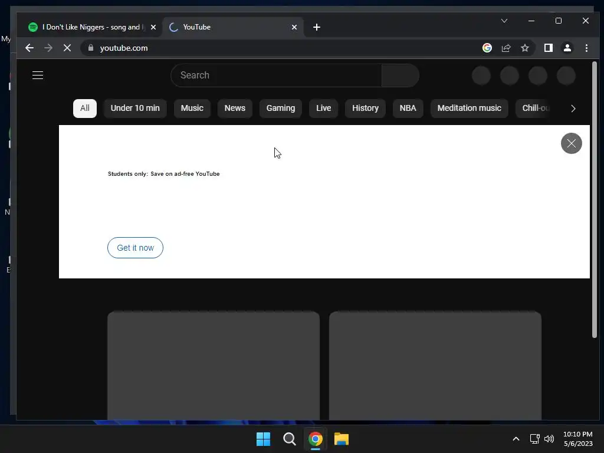Open Chrome profile menu
Screen dimensions: 604x453
(x=567, y=48)
